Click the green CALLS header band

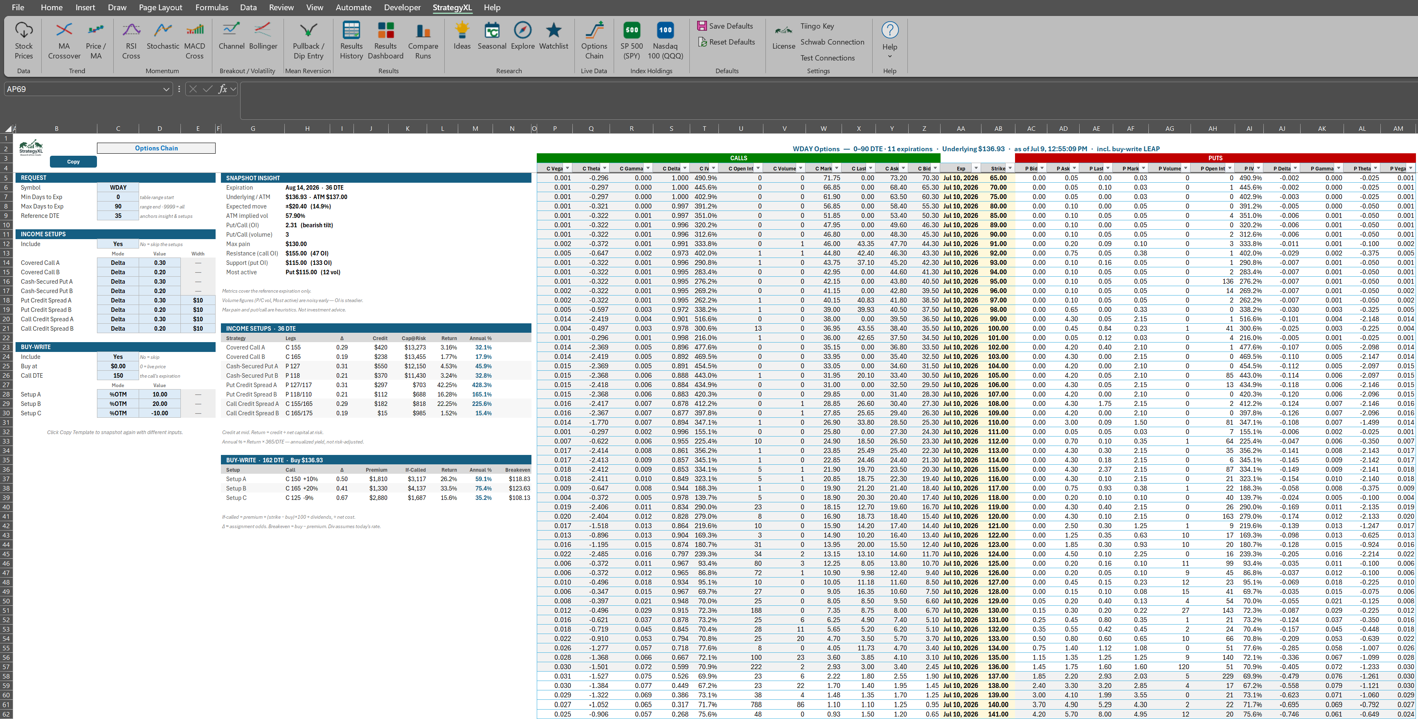pos(739,158)
